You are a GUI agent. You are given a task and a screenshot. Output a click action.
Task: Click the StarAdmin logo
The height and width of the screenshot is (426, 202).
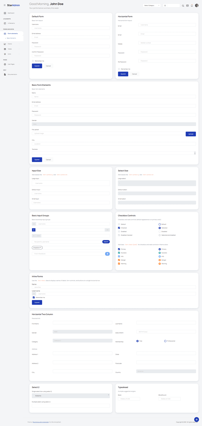point(13,5)
